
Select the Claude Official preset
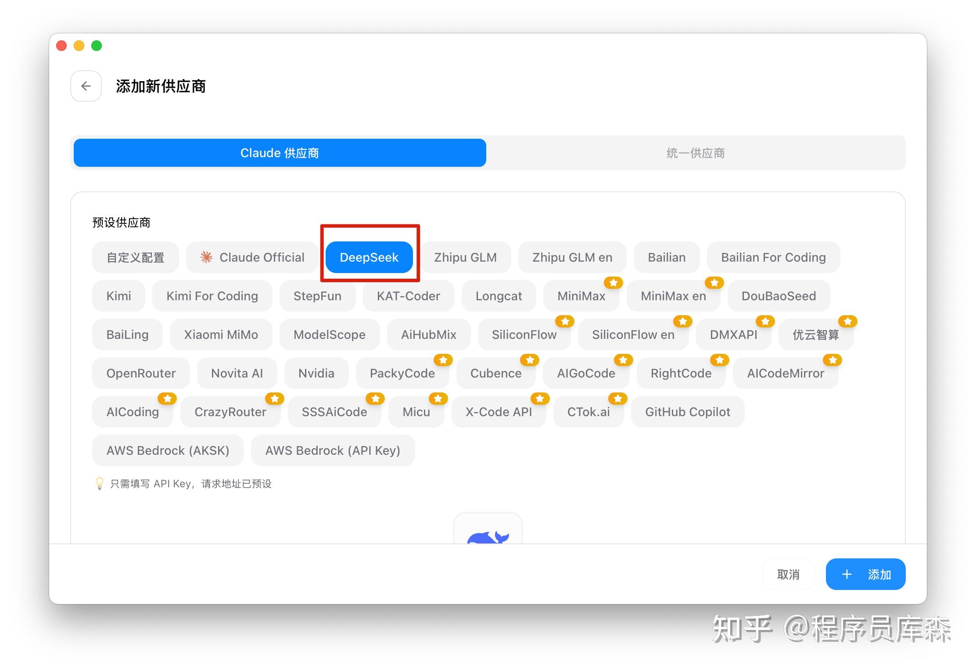[252, 257]
